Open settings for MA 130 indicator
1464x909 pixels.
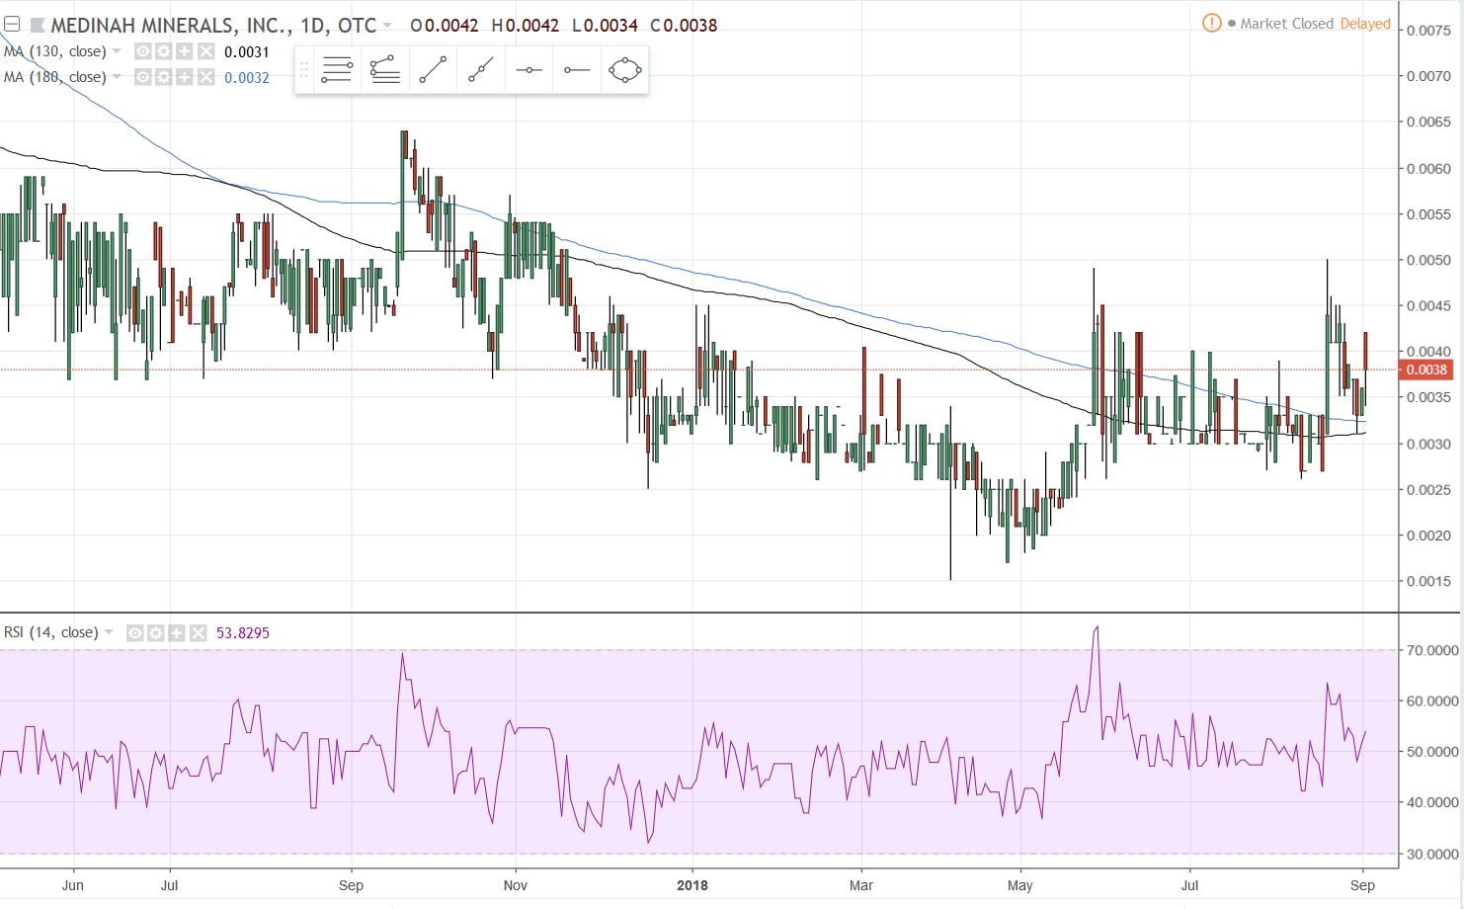(164, 51)
